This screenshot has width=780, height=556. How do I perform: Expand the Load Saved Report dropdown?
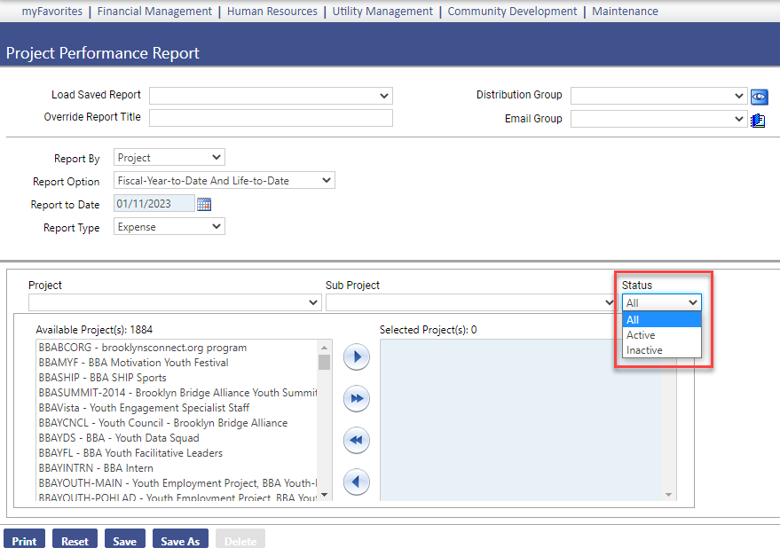click(271, 96)
